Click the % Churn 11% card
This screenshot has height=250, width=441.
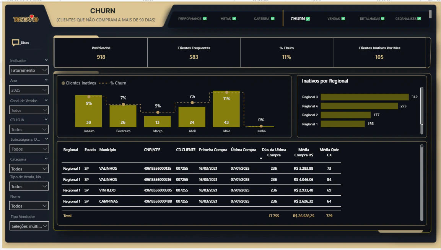[286, 53]
